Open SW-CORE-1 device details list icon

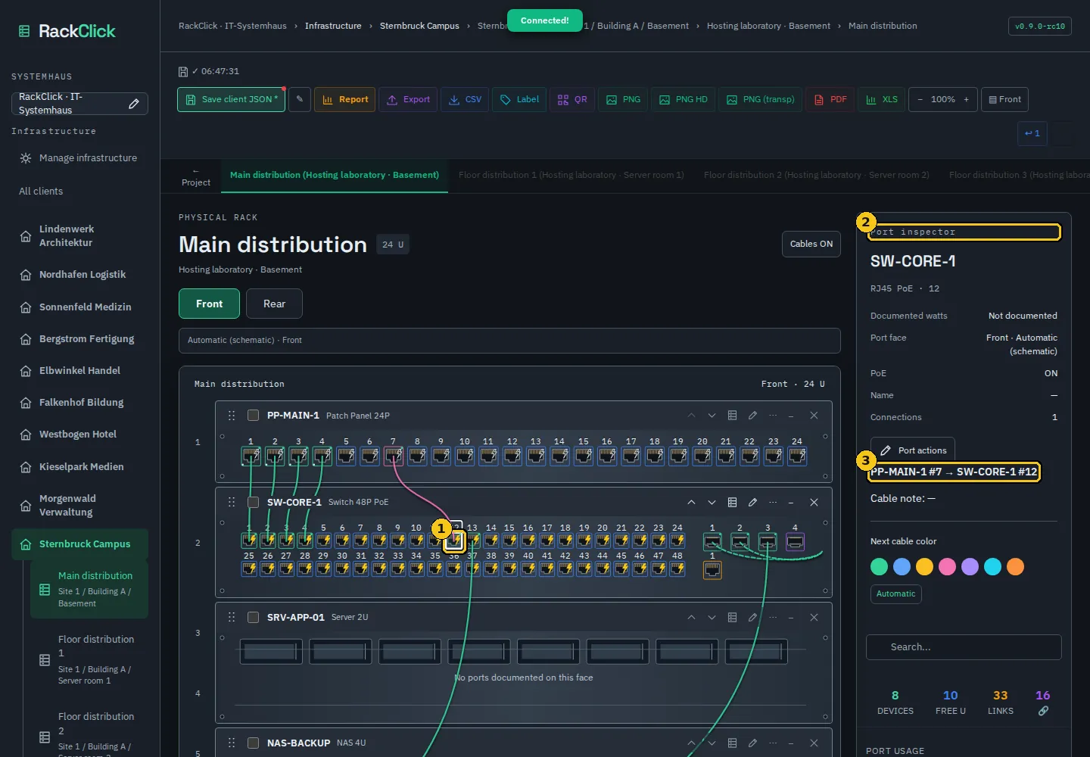coord(732,503)
